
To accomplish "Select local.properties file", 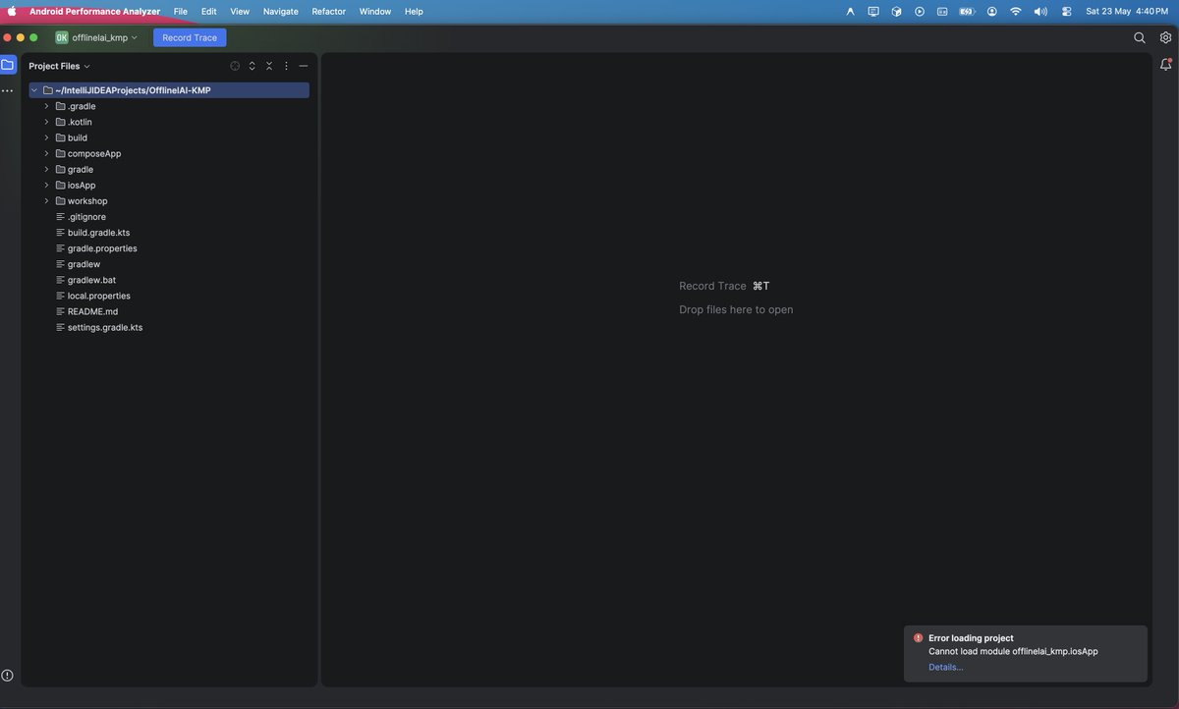I will [x=99, y=296].
